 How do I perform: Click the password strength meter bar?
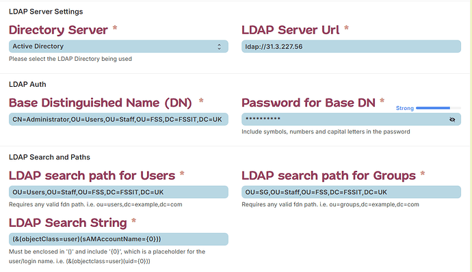(x=438, y=108)
